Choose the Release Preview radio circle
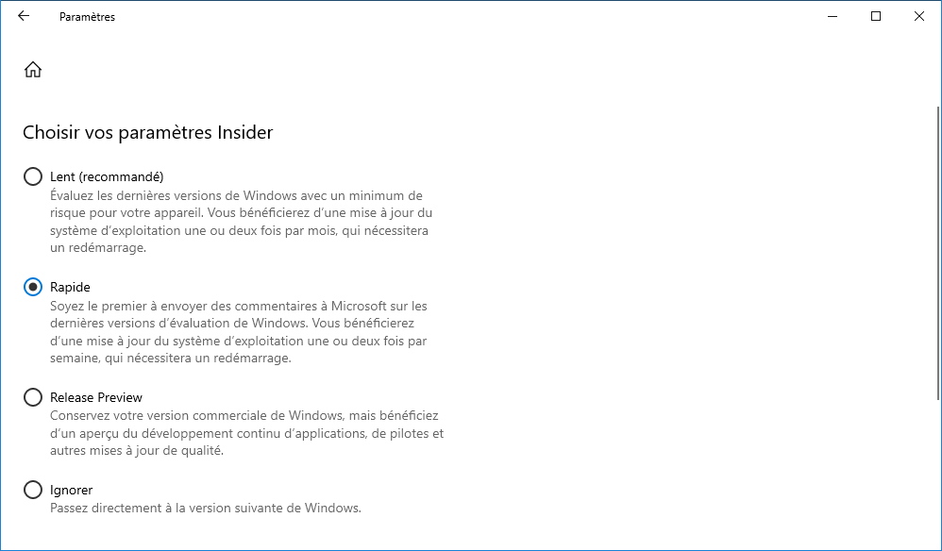 pyautogui.click(x=33, y=397)
